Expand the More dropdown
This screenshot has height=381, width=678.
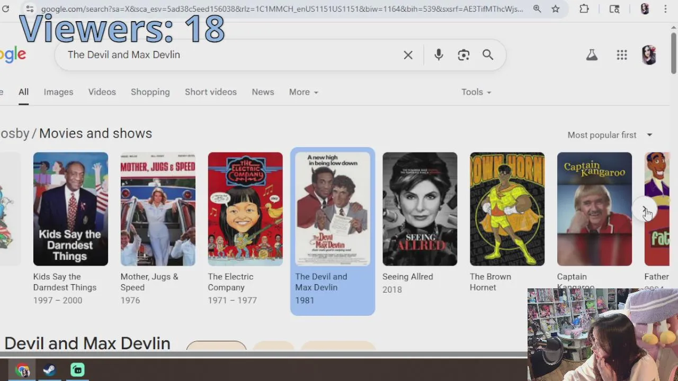(304, 92)
